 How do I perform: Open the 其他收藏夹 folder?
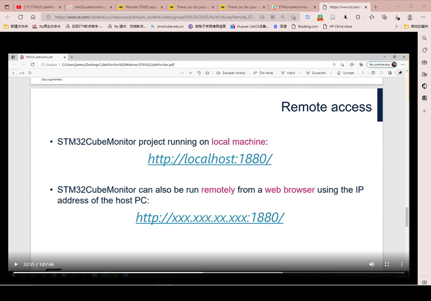click(x=416, y=26)
